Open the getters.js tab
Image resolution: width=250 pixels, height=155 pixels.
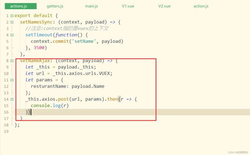[x=55, y=6]
